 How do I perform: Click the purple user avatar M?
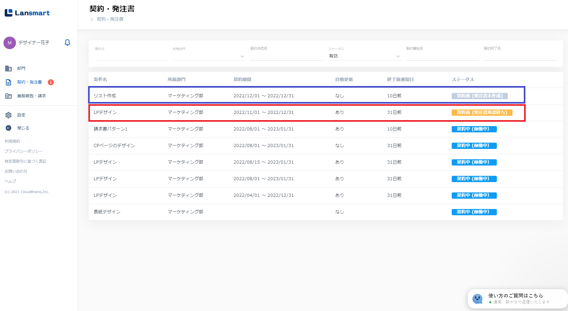click(x=10, y=43)
